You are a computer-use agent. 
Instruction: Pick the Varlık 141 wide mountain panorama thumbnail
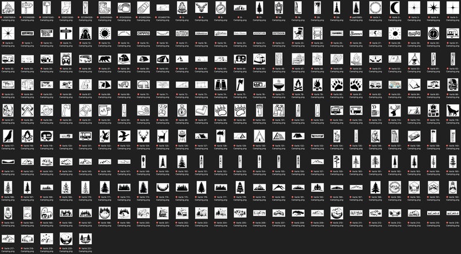[x=8, y=162]
